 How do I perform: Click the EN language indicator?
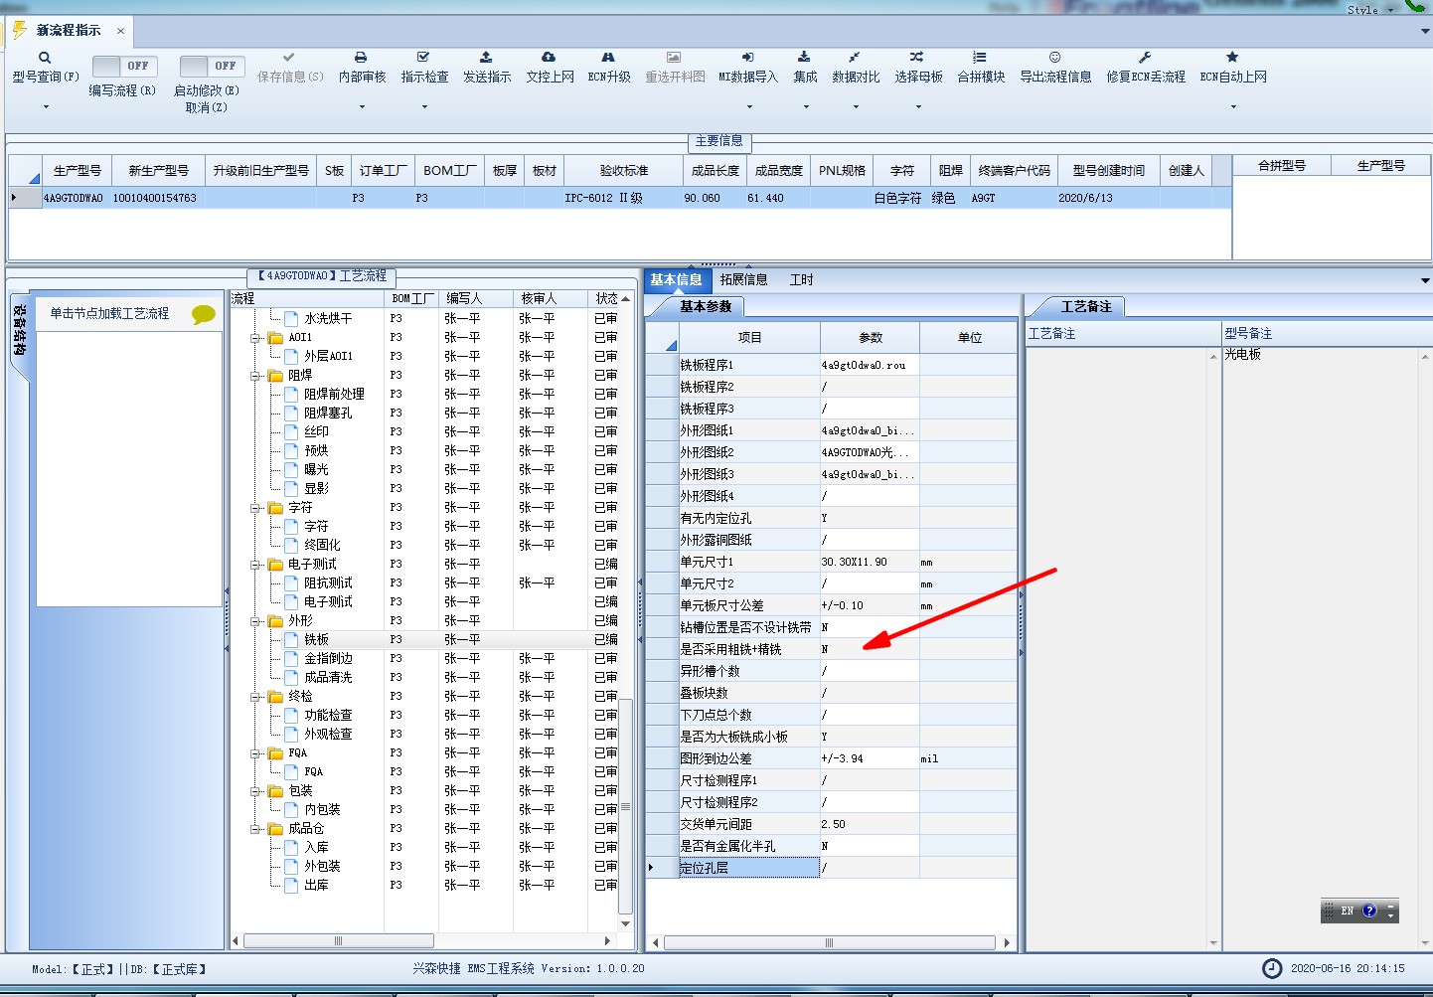coord(1347,911)
